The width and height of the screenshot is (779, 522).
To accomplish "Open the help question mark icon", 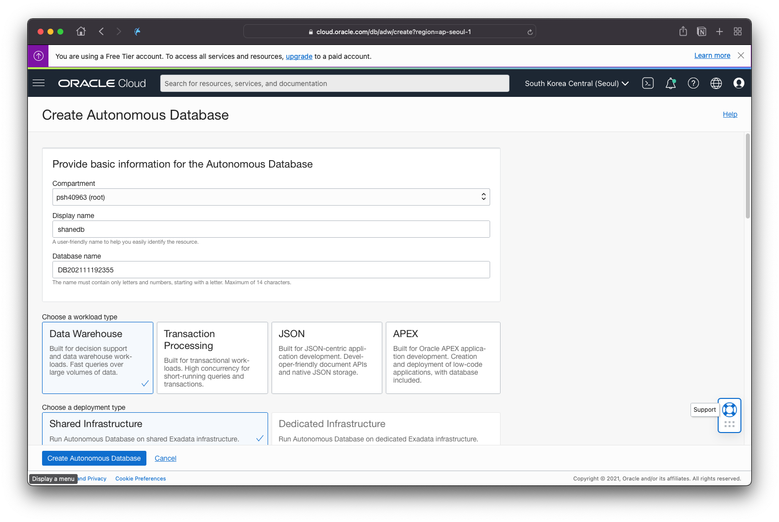I will [x=693, y=83].
